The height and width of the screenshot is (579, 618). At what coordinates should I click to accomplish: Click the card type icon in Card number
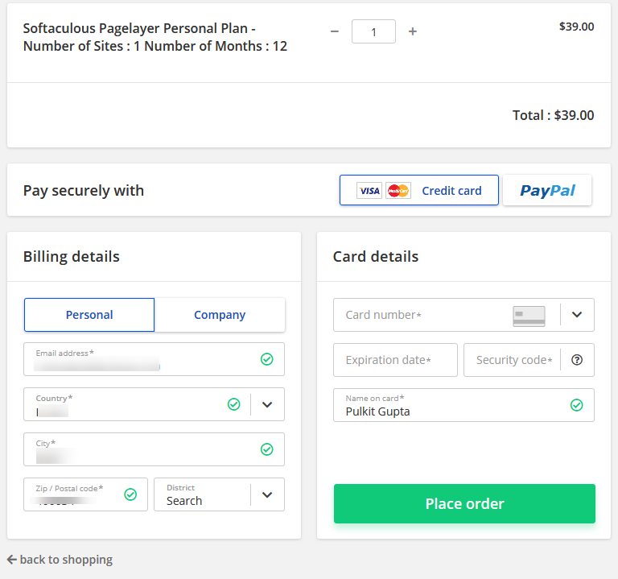coord(529,316)
